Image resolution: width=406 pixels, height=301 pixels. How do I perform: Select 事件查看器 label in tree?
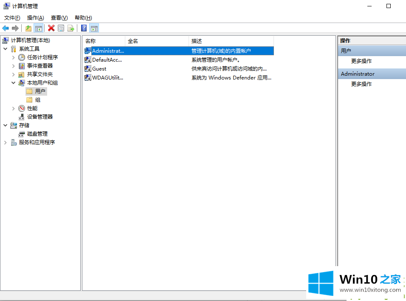point(40,66)
